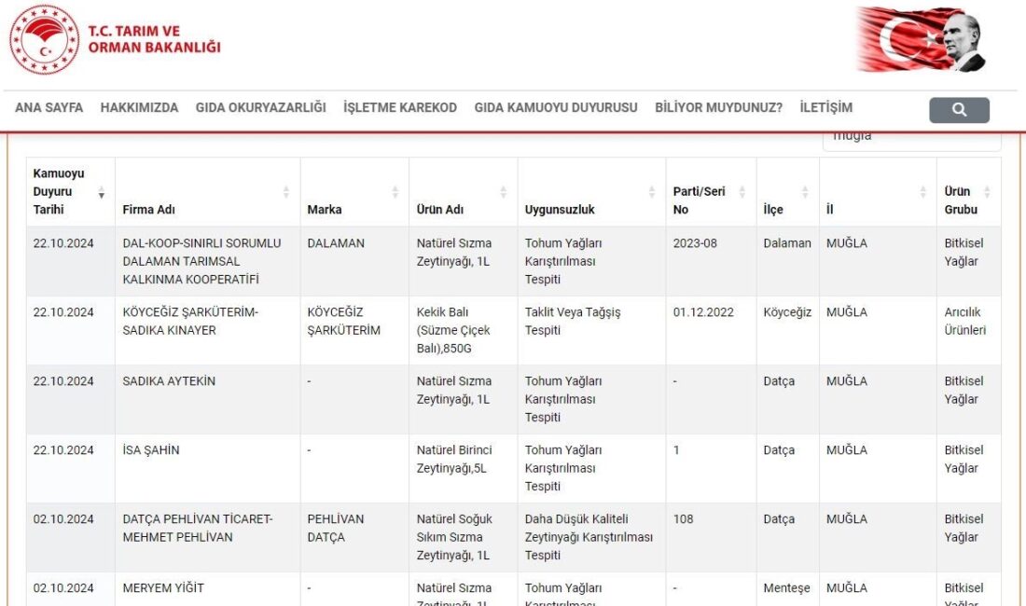Viewport: 1026px width, 606px height.
Task: Sort table by Firma Adı arrows
Action: coord(286,192)
